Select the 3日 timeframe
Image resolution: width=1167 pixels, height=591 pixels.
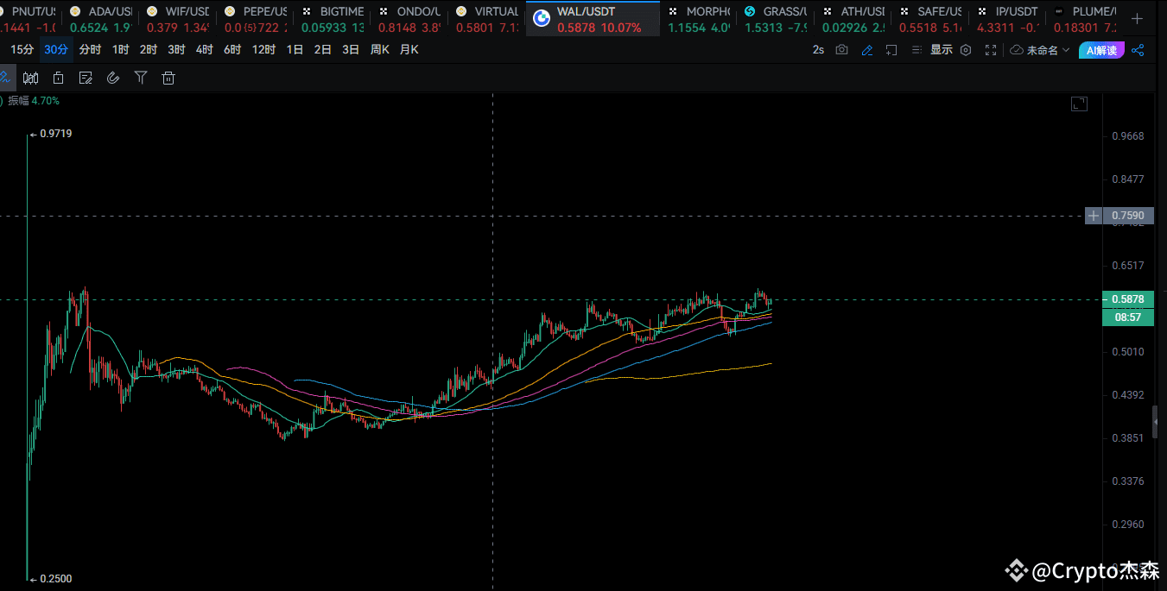click(x=351, y=49)
